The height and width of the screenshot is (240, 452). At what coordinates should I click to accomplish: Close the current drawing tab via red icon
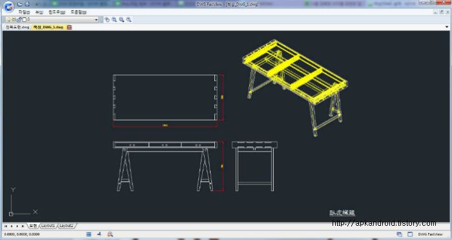click(69, 27)
